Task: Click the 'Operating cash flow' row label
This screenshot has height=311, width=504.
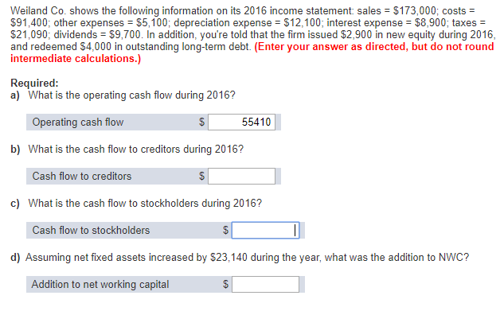Action: 78,122
